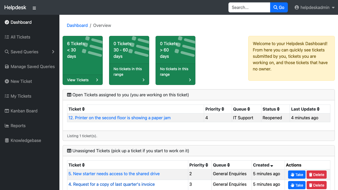Expand the Saved Queries submenu chevron
The image size is (338, 190).
click(53, 52)
